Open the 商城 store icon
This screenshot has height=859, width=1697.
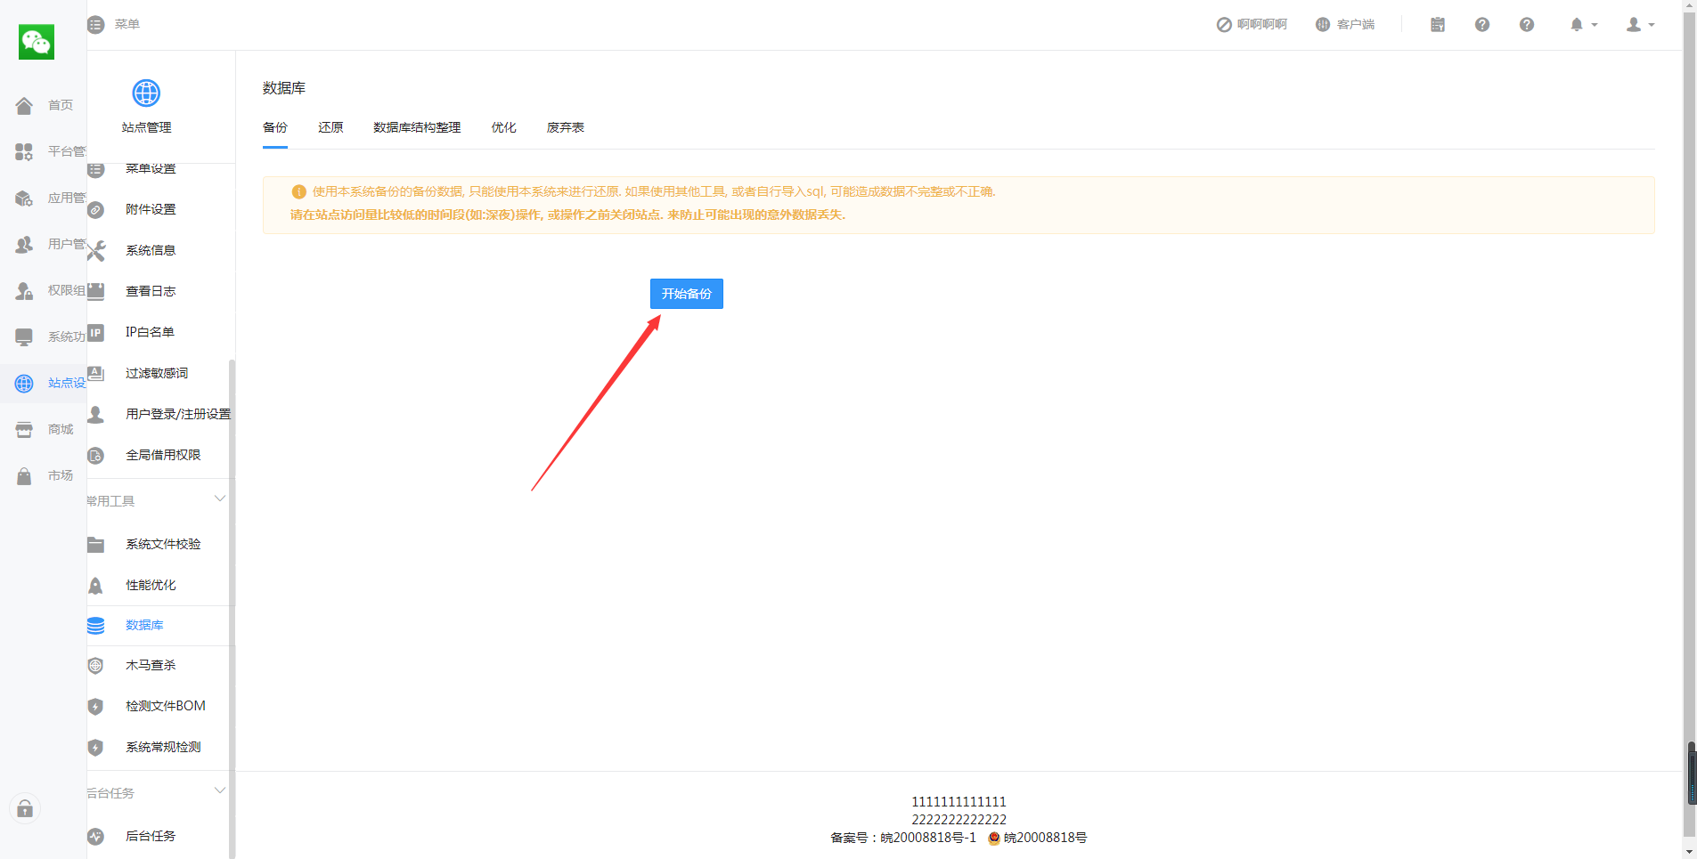click(24, 429)
